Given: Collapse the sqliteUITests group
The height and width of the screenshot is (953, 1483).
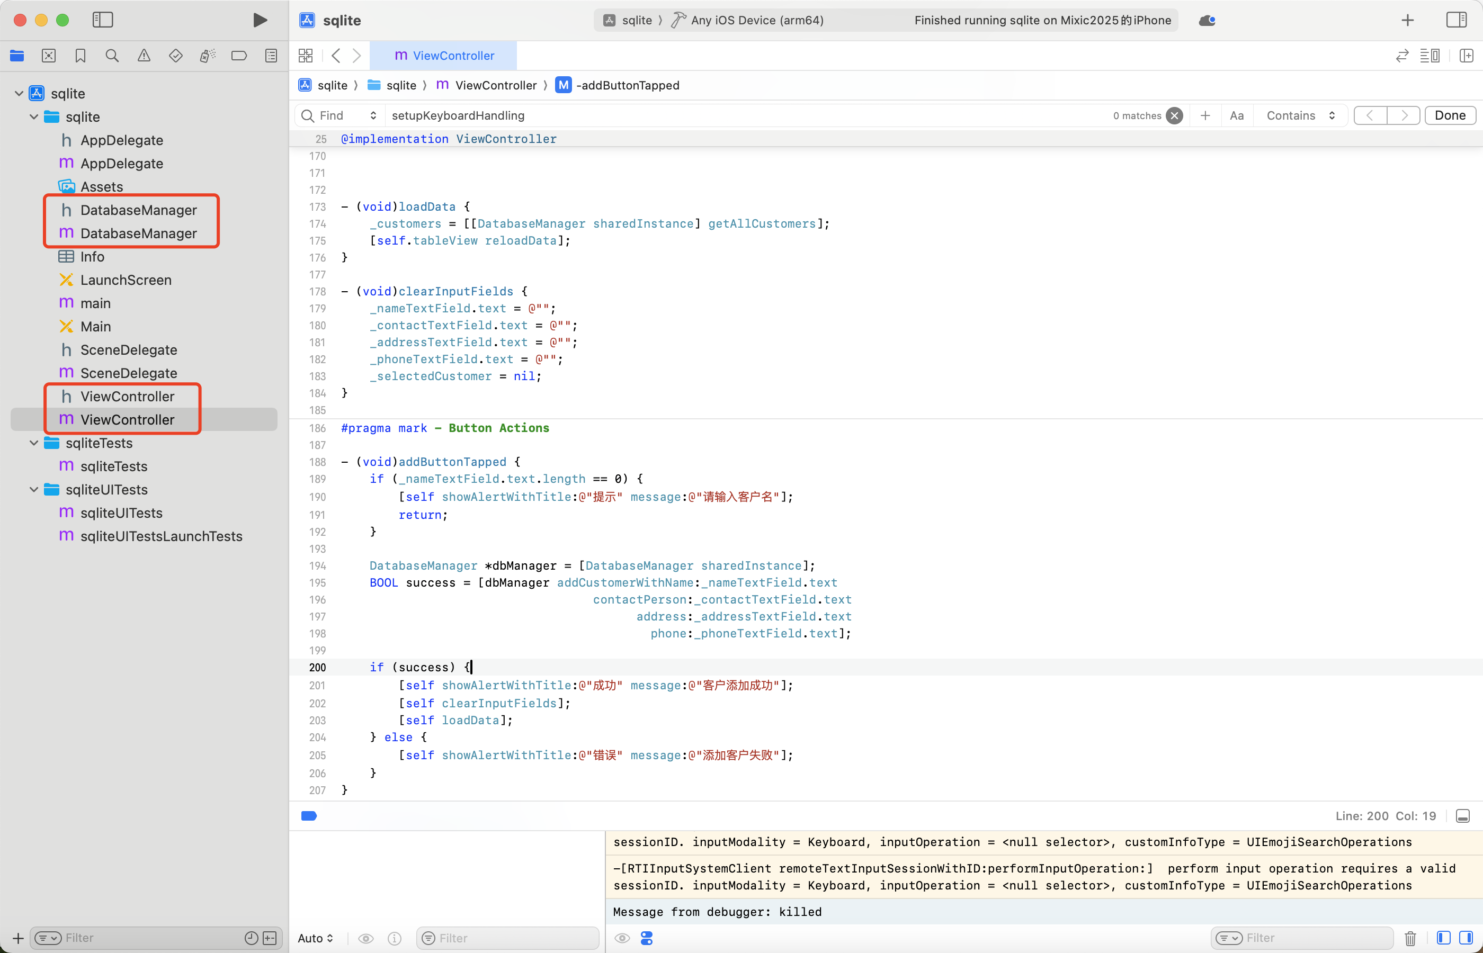Looking at the screenshot, I should (x=34, y=490).
